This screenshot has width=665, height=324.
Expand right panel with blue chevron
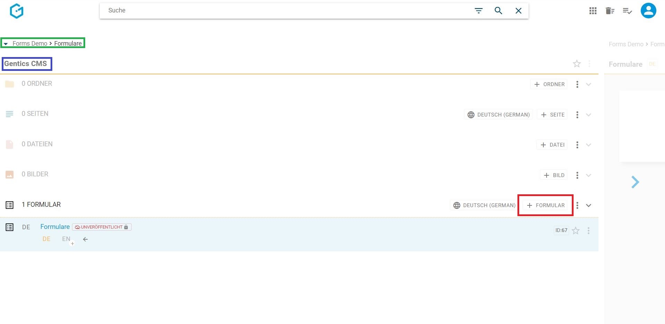635,182
